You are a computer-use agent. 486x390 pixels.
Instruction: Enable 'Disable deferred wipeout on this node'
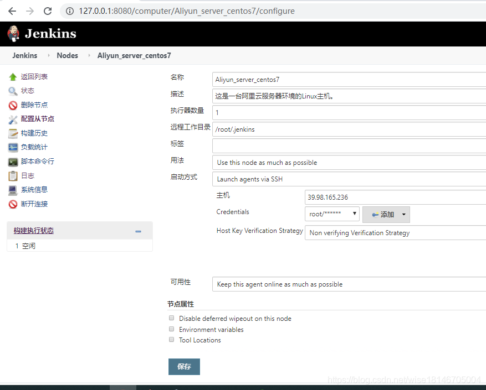point(172,318)
